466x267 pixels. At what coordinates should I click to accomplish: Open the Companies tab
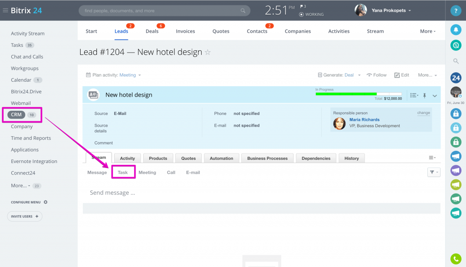tap(298, 31)
